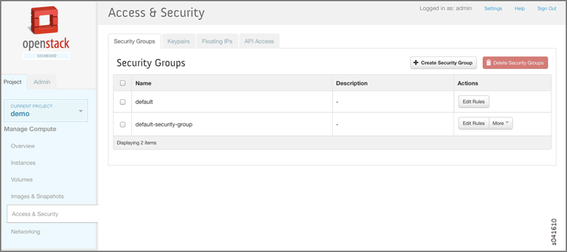Switch to the Admin sidebar tab
Viewport: 567px width, 252px height.
(42, 82)
